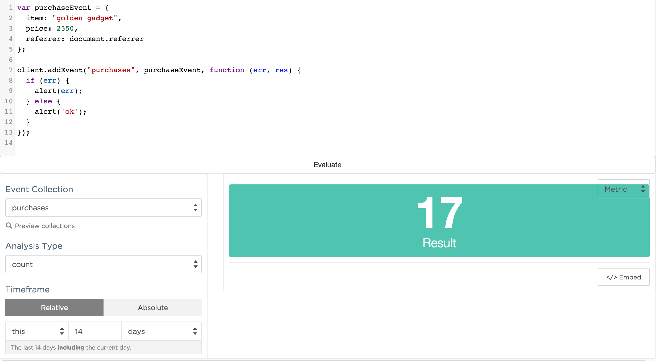The height and width of the screenshot is (361, 656).
Task: Click the 14 timeframe number field
Action: pyautogui.click(x=95, y=331)
